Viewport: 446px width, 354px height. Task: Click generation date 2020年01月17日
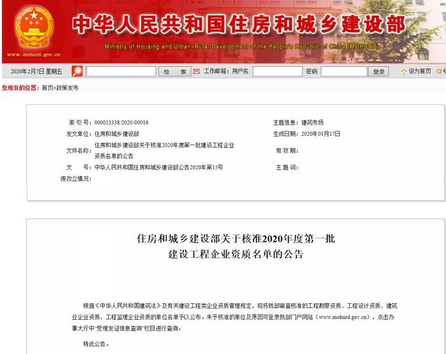point(321,134)
